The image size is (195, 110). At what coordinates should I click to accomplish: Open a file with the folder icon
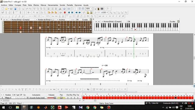point(6,9)
